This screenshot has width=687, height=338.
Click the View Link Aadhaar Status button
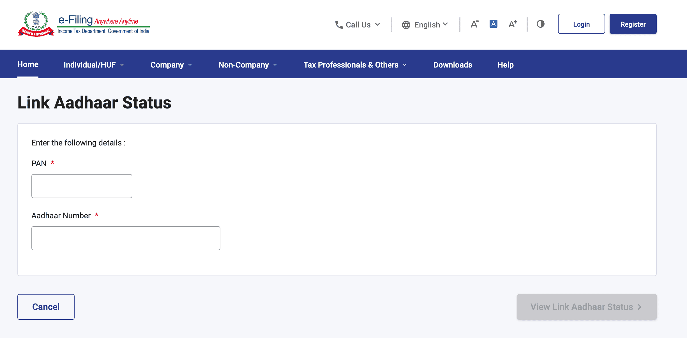pyautogui.click(x=586, y=307)
